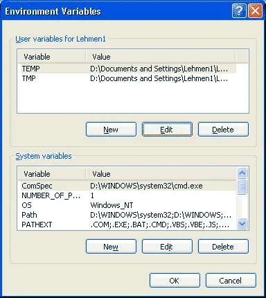Image resolution: width=266 pixels, height=298 pixels.
Task: Click the help question mark icon
Action: click(239, 11)
